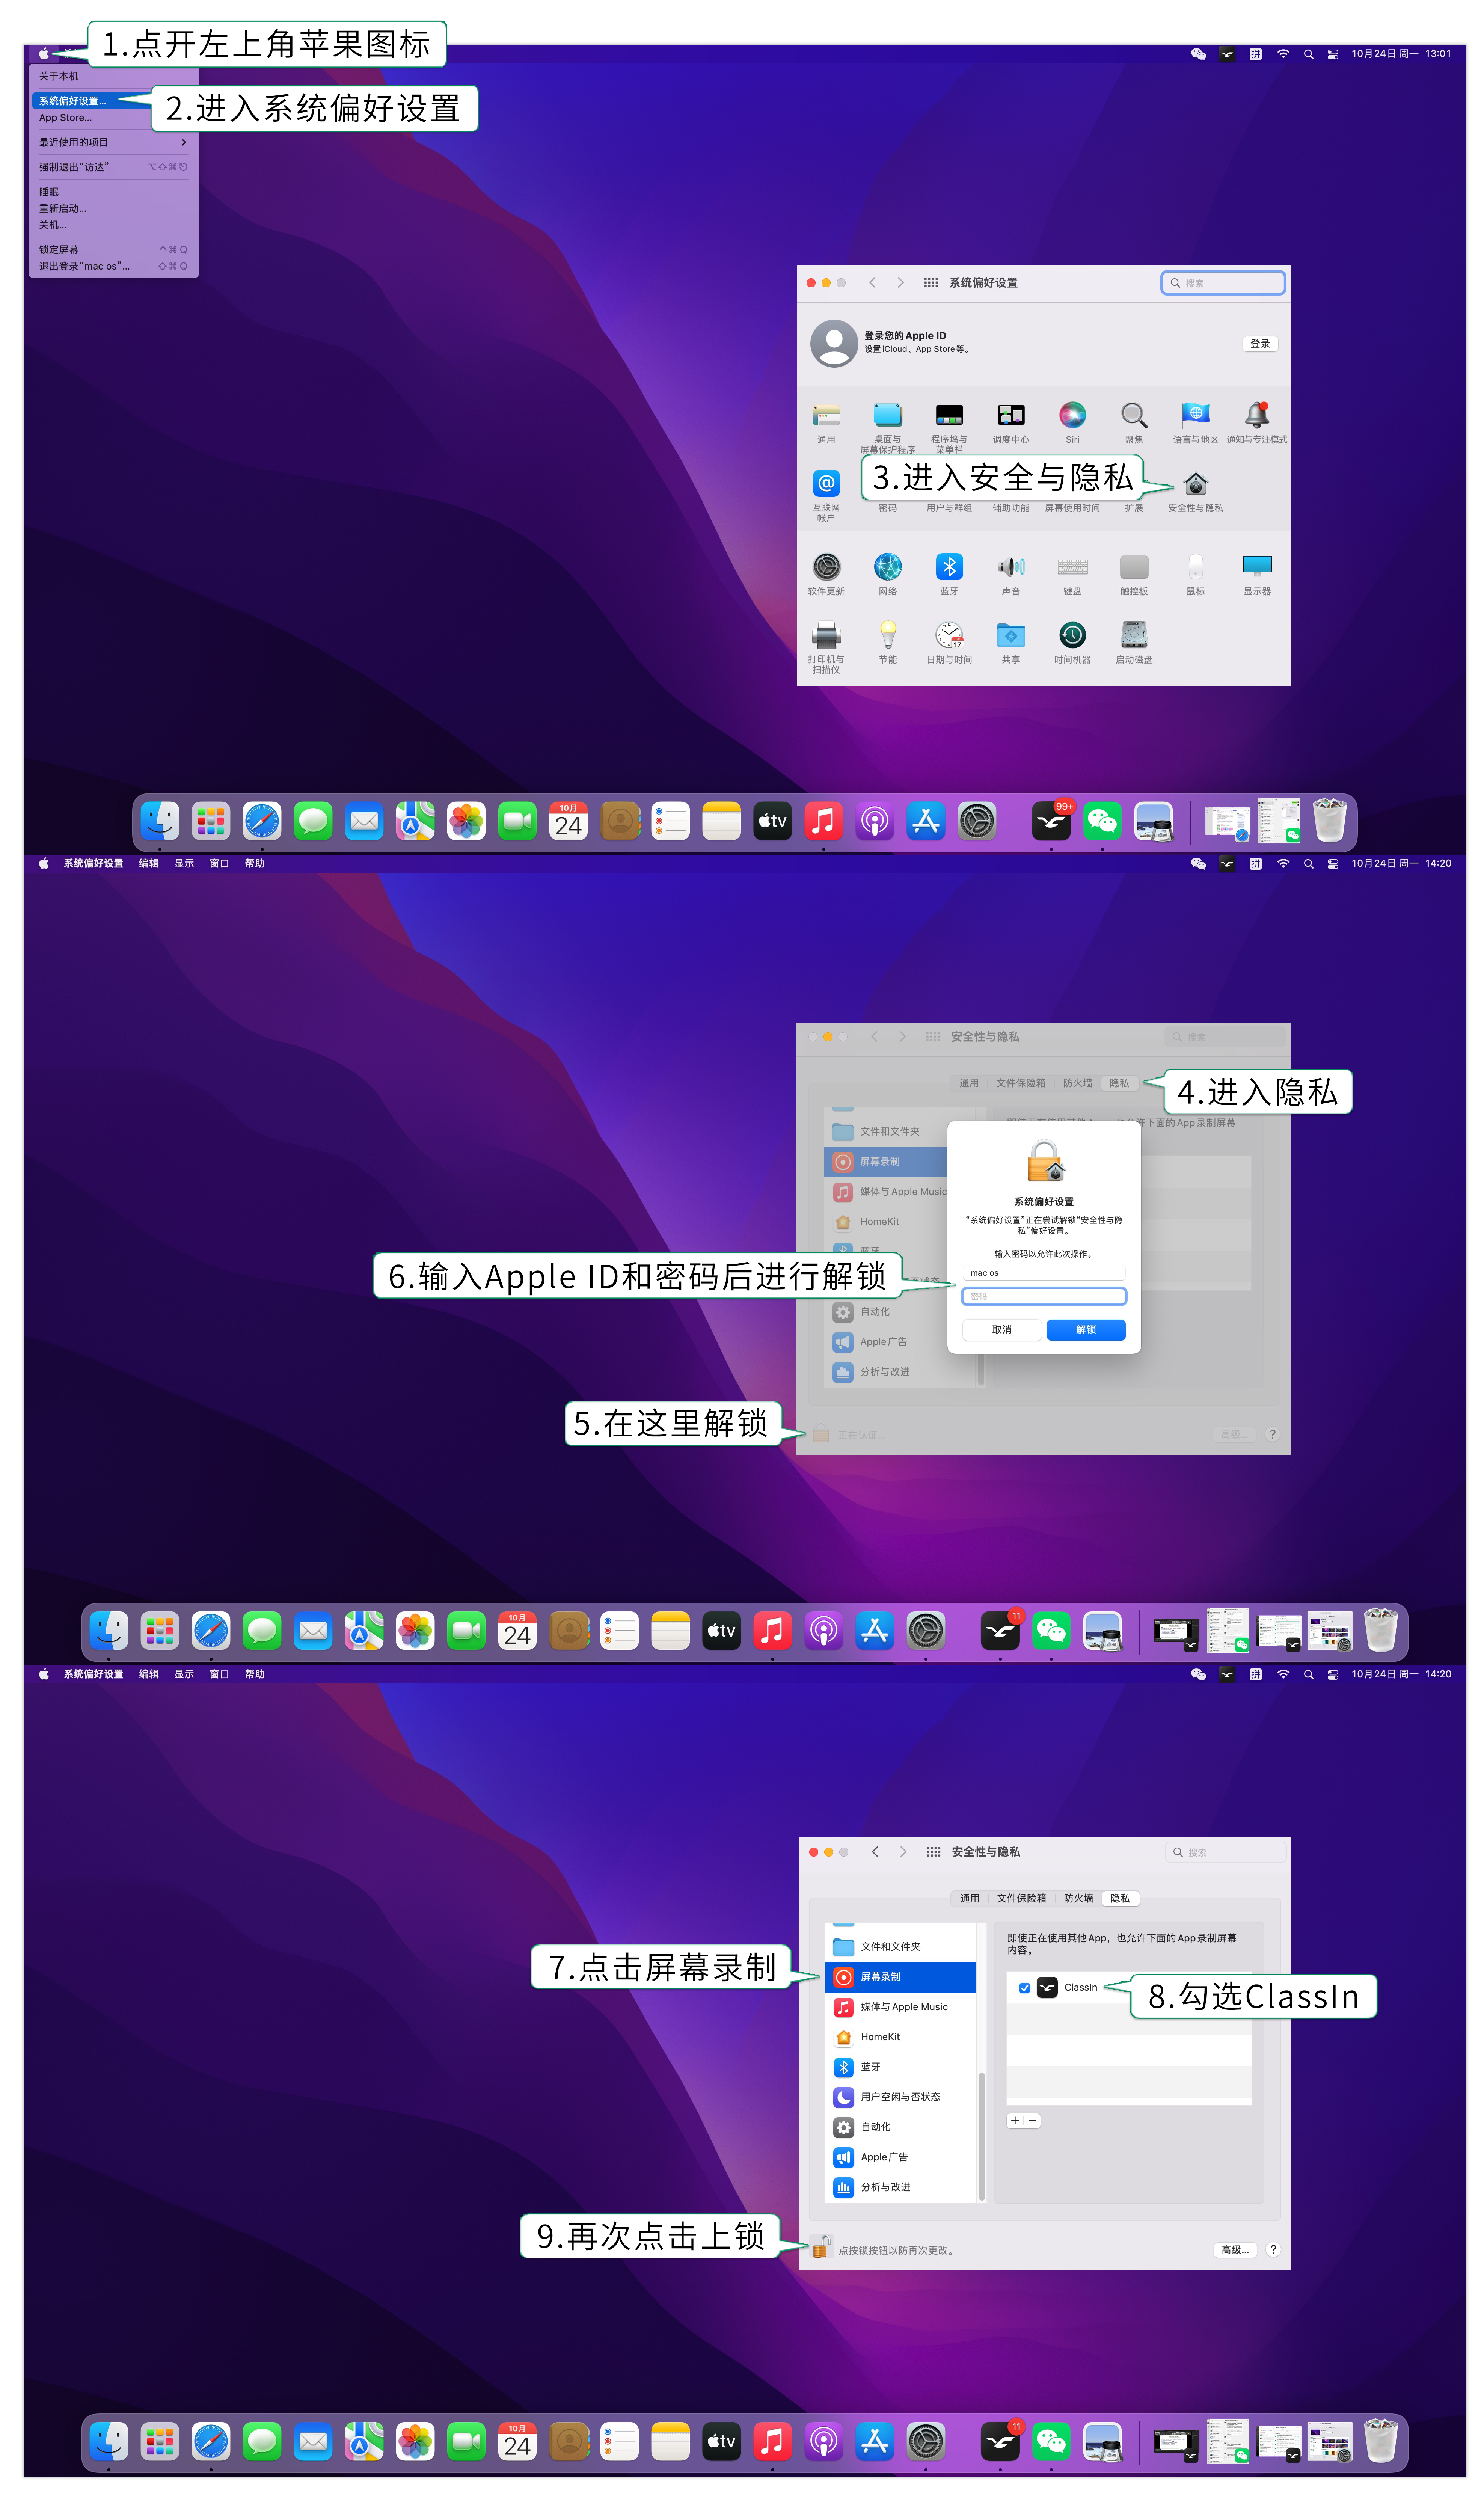
Task: Open the 软件更新 preference pane
Action: [826, 574]
